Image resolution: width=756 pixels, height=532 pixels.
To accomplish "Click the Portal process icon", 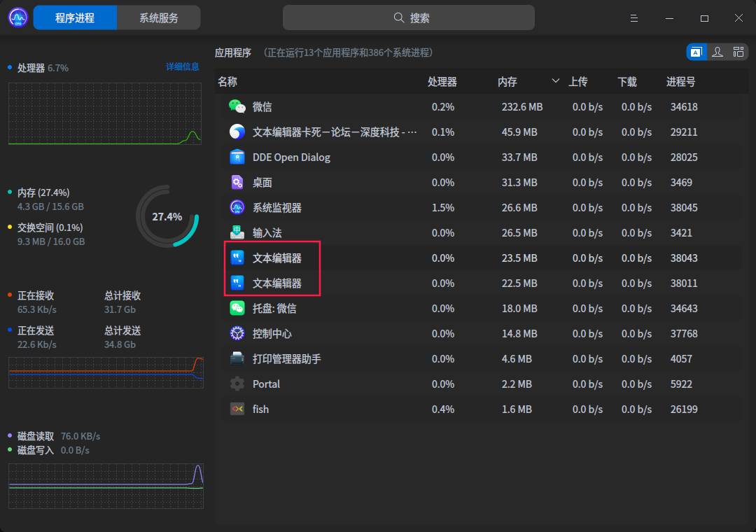I will tap(237, 384).
